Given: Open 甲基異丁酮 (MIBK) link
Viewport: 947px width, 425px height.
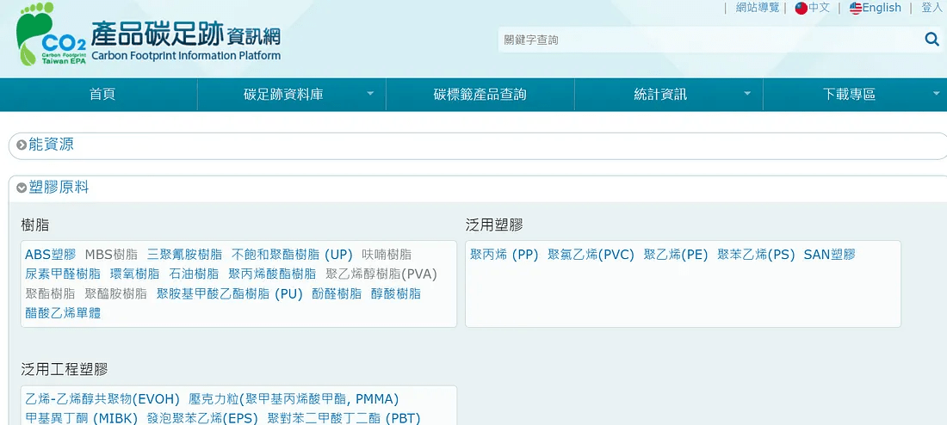Looking at the screenshot, I should click(82, 418).
